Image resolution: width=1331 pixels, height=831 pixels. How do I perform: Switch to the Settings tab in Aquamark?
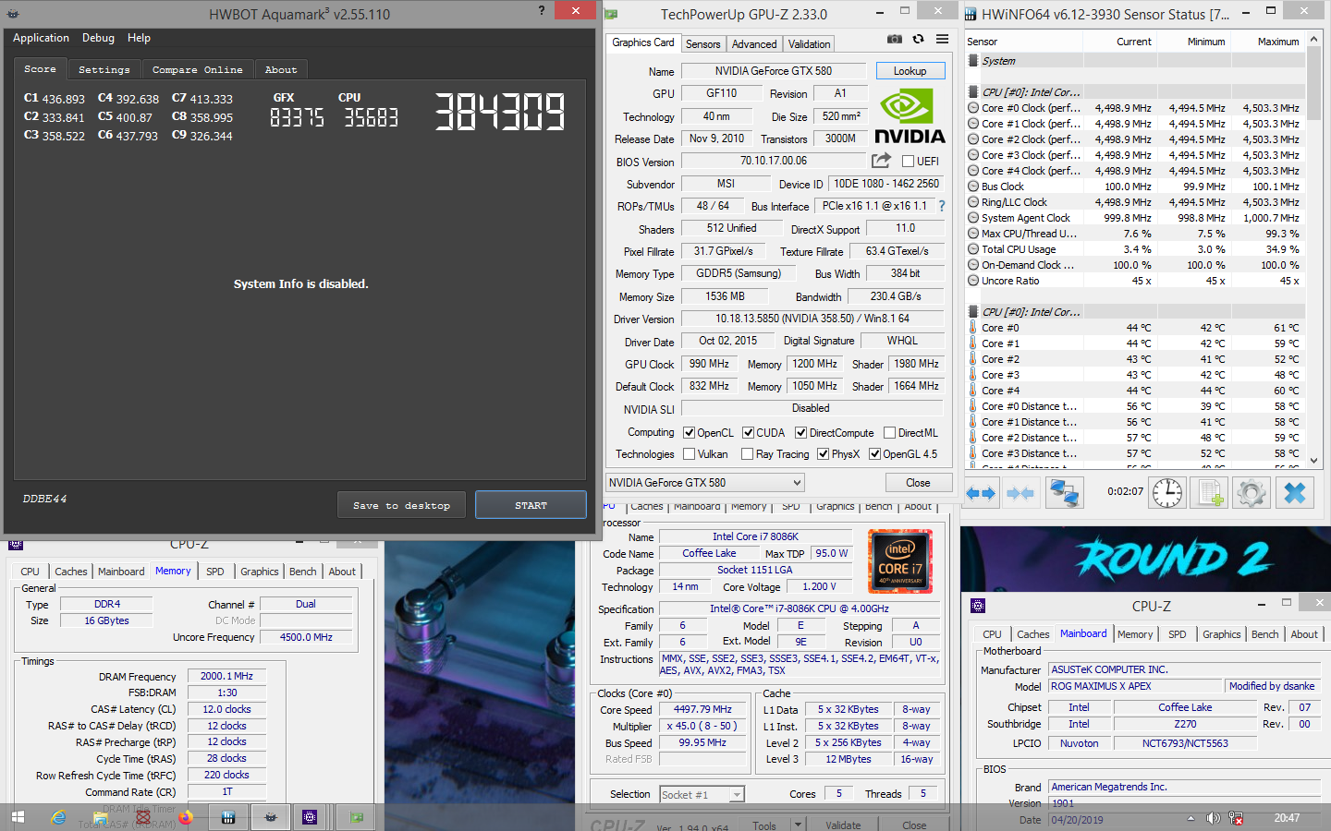[x=104, y=70]
